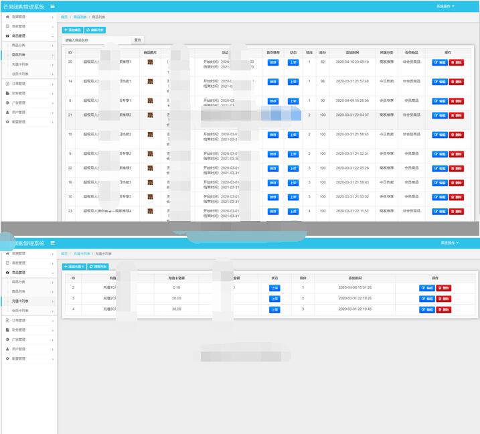Delete product row with ID 14
Screen dimensions: 480x434
click(456, 82)
